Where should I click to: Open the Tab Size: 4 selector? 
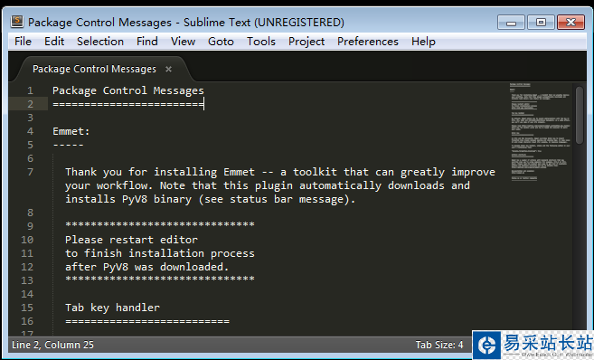click(439, 345)
